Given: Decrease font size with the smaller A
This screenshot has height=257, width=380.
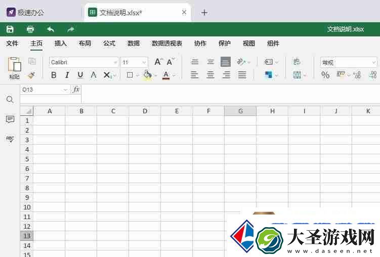Looking at the screenshot, I should click(x=170, y=62).
